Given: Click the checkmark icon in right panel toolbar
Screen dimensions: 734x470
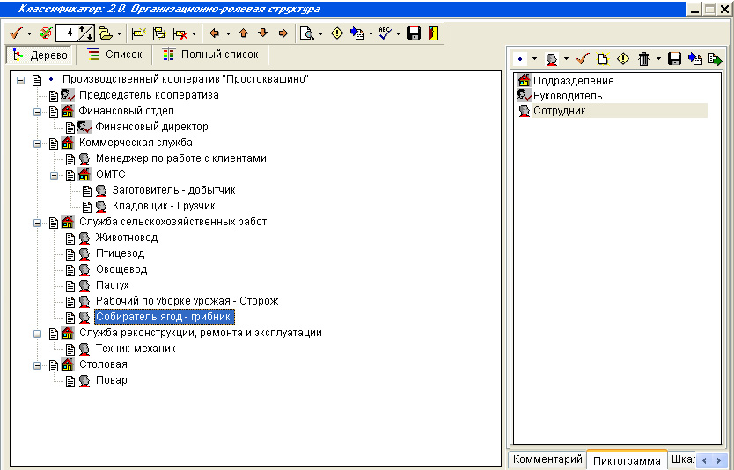Looking at the screenshot, I should (x=583, y=59).
